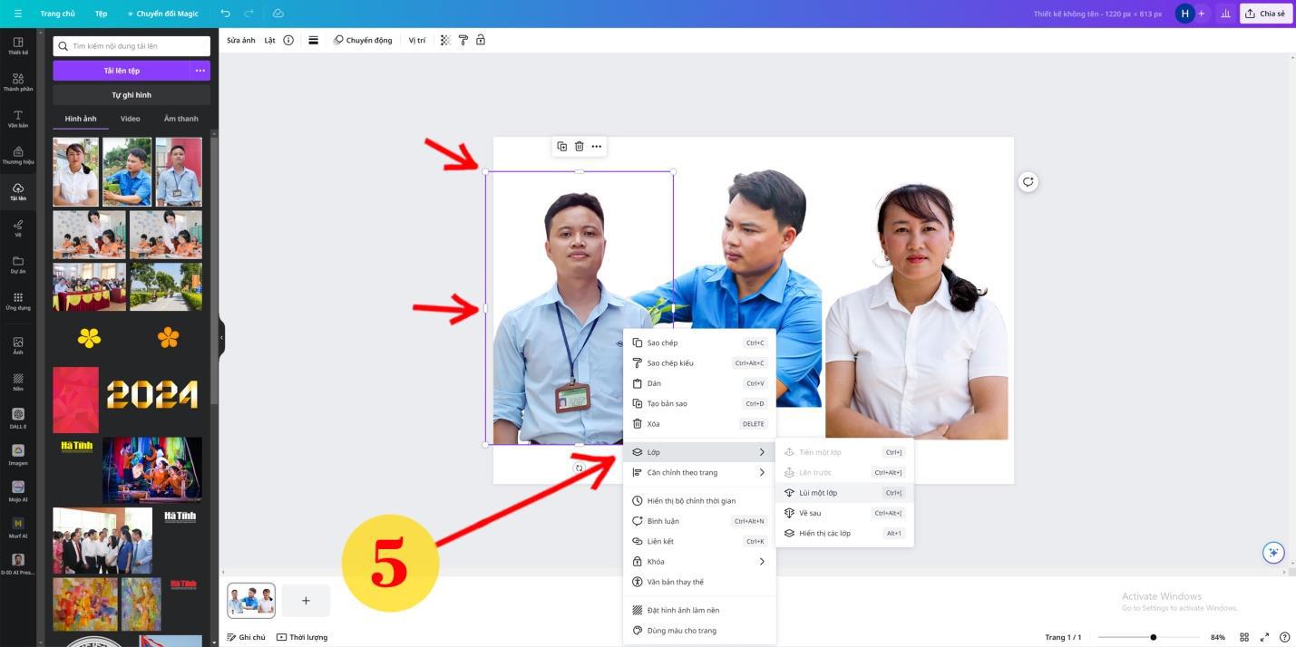Screen dimensions: 1296x647
Task: Open the DALL·E app in sidebar
Action: pyautogui.click(x=18, y=418)
